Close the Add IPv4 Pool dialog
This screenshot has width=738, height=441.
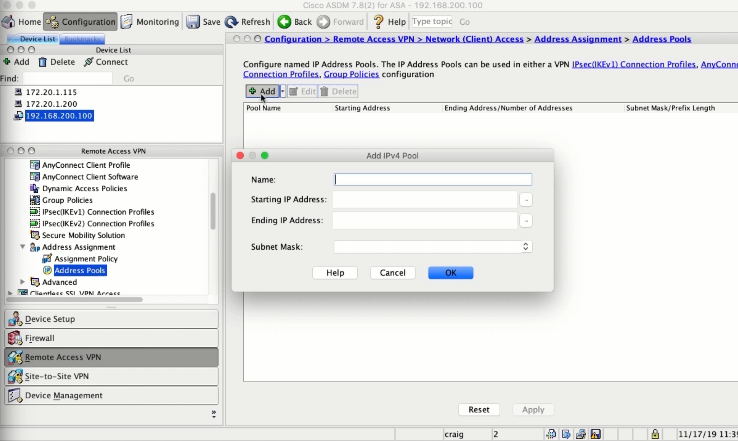[240, 156]
